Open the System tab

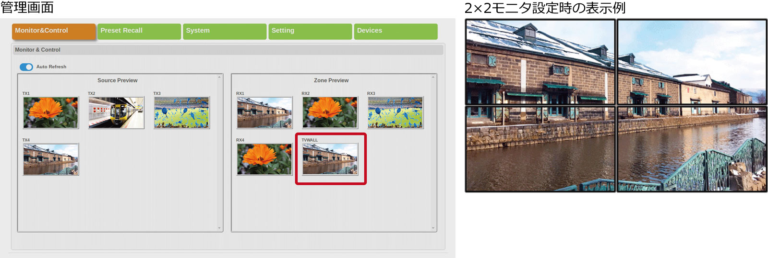click(225, 31)
